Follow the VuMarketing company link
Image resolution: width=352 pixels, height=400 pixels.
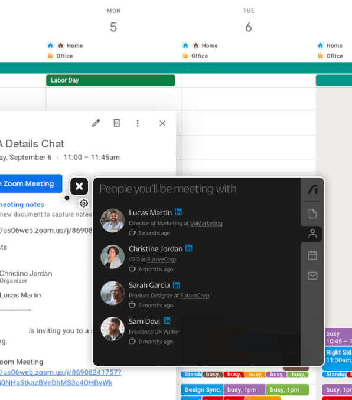tap(206, 223)
